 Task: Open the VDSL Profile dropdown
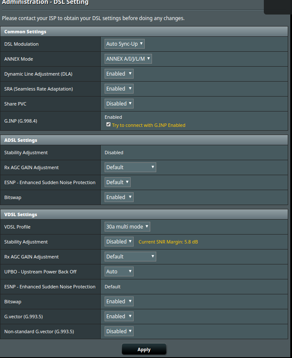point(127,227)
